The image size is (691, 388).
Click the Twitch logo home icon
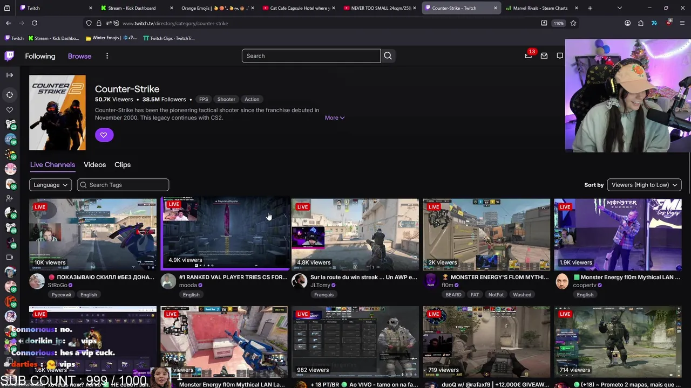pos(9,56)
